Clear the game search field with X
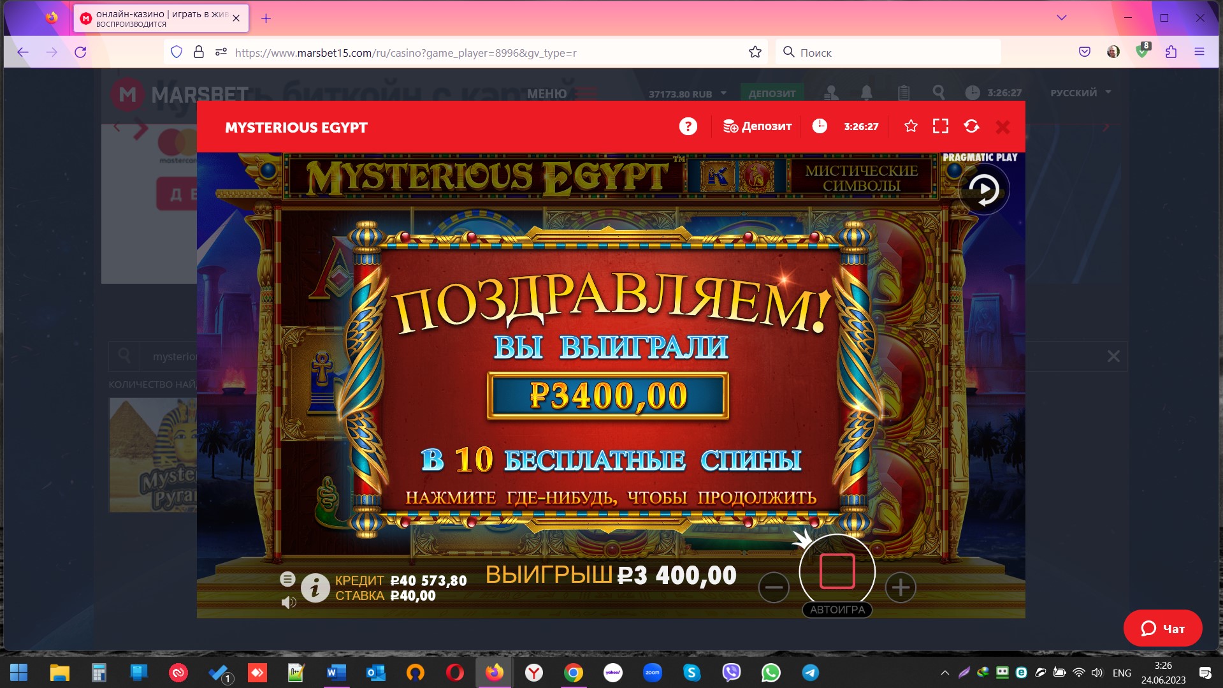The image size is (1223, 688). [1113, 356]
